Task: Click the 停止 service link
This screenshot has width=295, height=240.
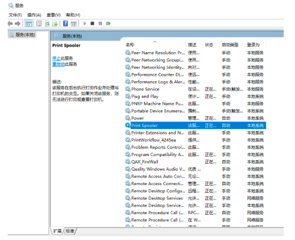Action: (x=56, y=58)
